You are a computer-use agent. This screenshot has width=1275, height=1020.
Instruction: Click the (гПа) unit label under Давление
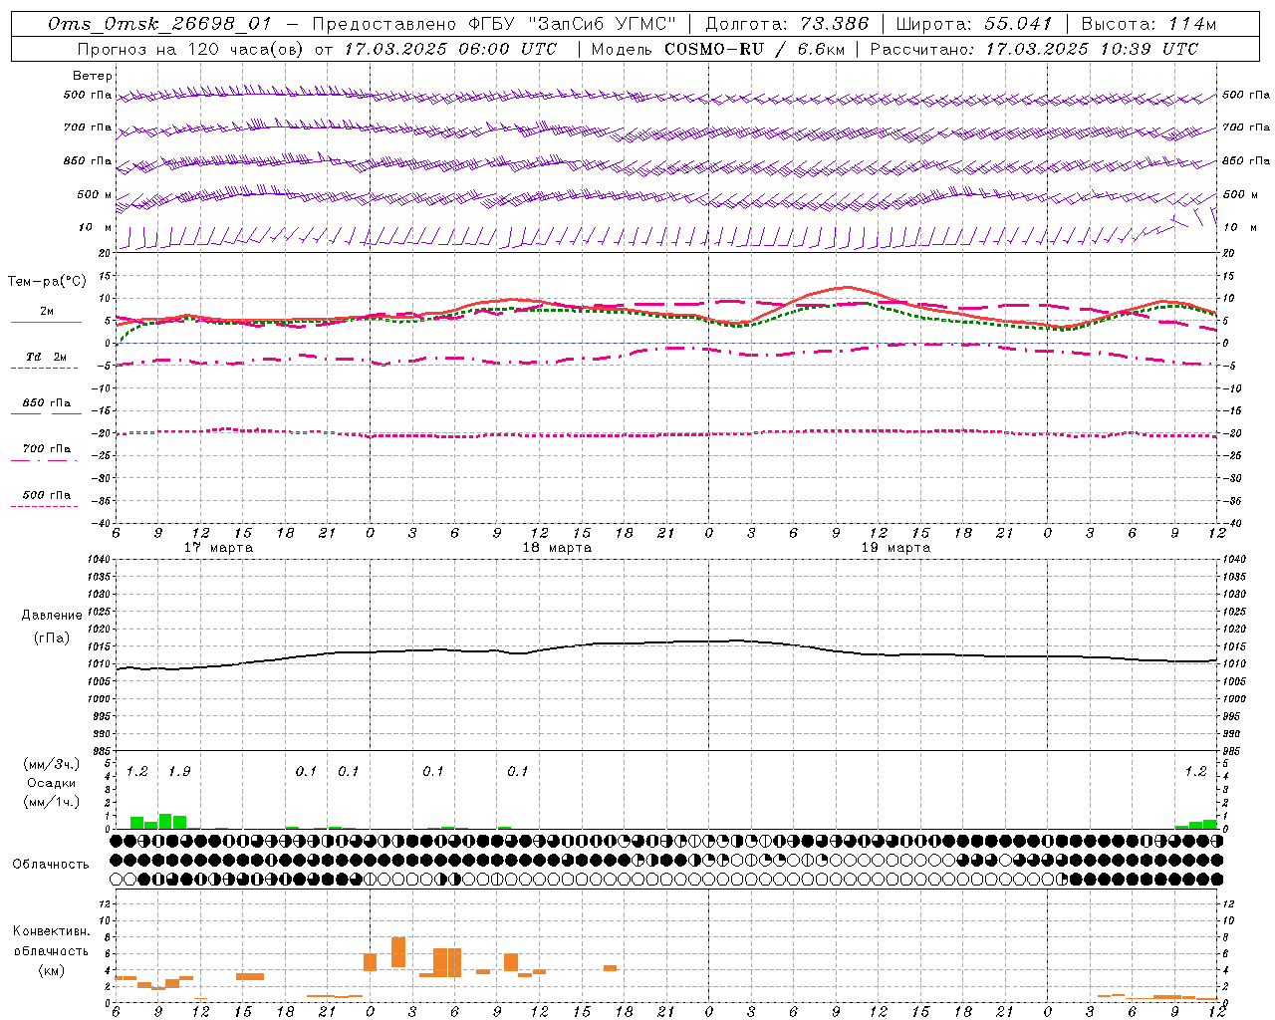[52, 637]
